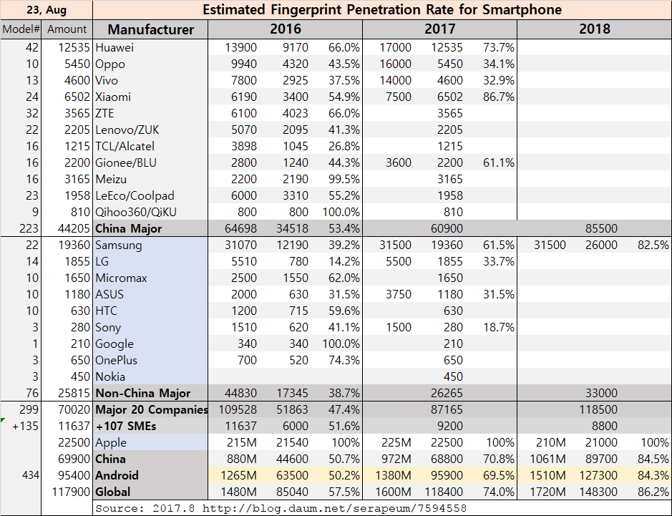The width and height of the screenshot is (672, 516).
Task: Select the 'ASUS' manufacturer cell
Action: pyautogui.click(x=150, y=294)
